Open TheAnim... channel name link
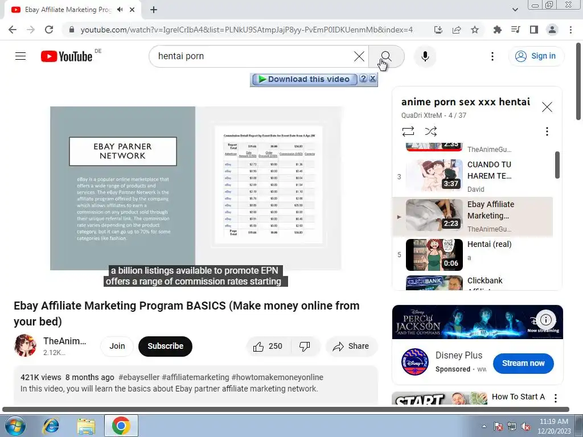 click(x=65, y=341)
